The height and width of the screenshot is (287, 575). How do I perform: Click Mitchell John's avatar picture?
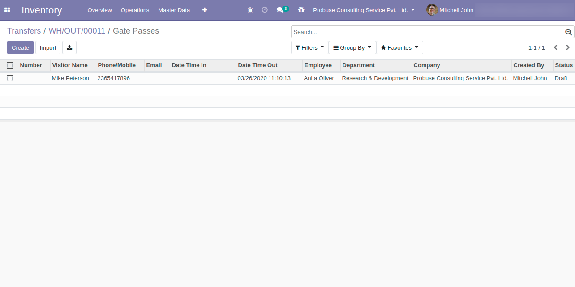[x=432, y=10]
